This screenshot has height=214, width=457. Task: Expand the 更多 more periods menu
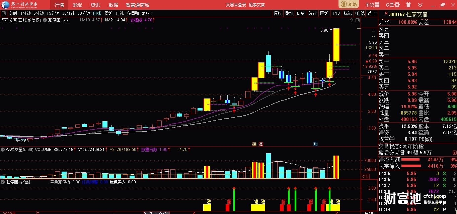[147, 13]
